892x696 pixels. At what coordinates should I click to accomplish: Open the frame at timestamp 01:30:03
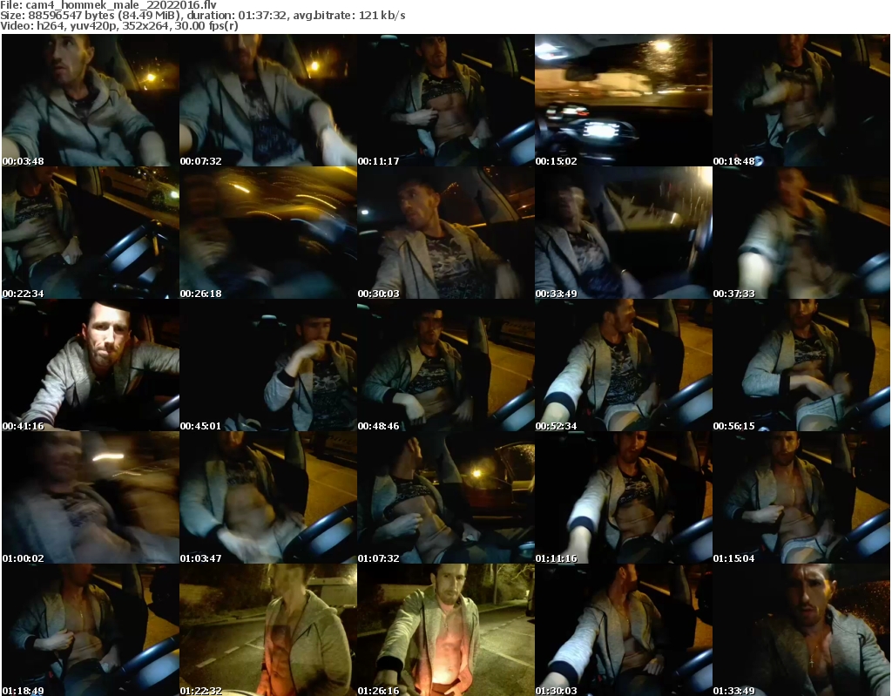pyautogui.click(x=624, y=630)
